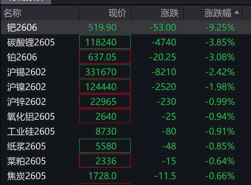Switch to the quotes tab at top left
Viewport: 251px width, 185px height.
coord(26,2)
